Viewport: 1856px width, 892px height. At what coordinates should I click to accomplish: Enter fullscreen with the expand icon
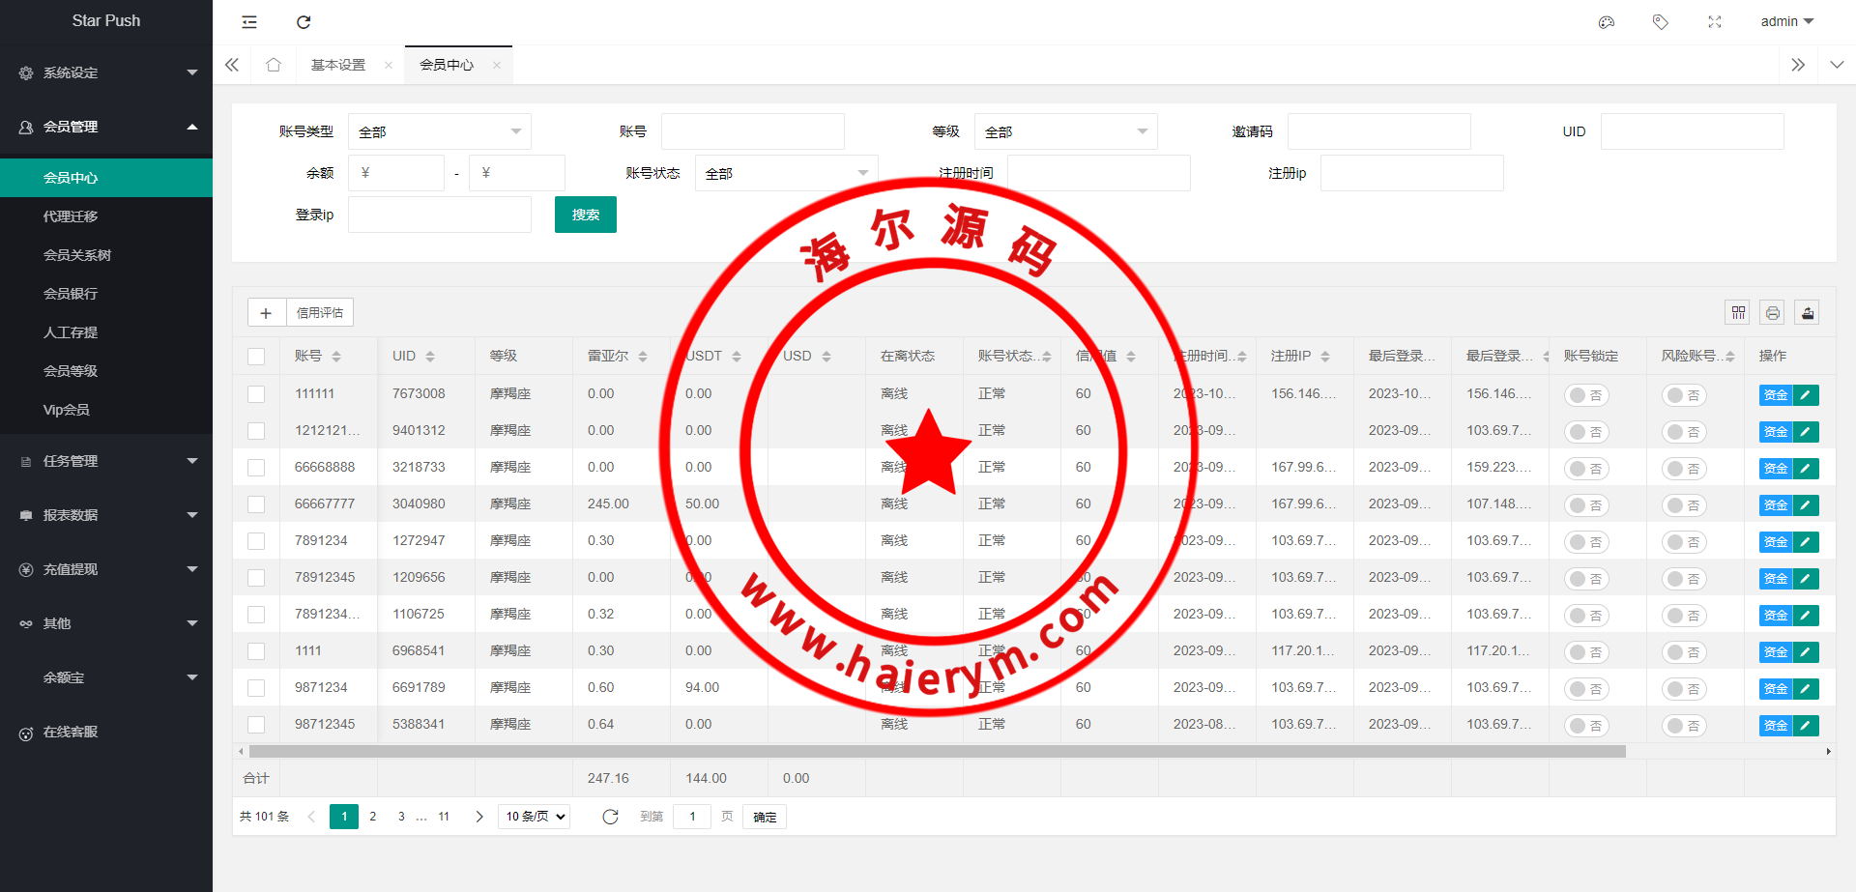(1715, 22)
